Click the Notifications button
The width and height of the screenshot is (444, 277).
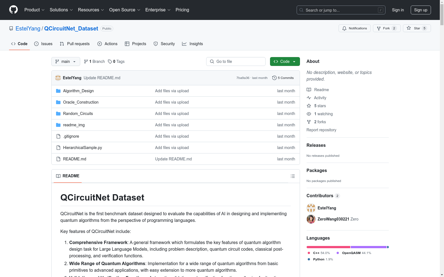(x=355, y=28)
